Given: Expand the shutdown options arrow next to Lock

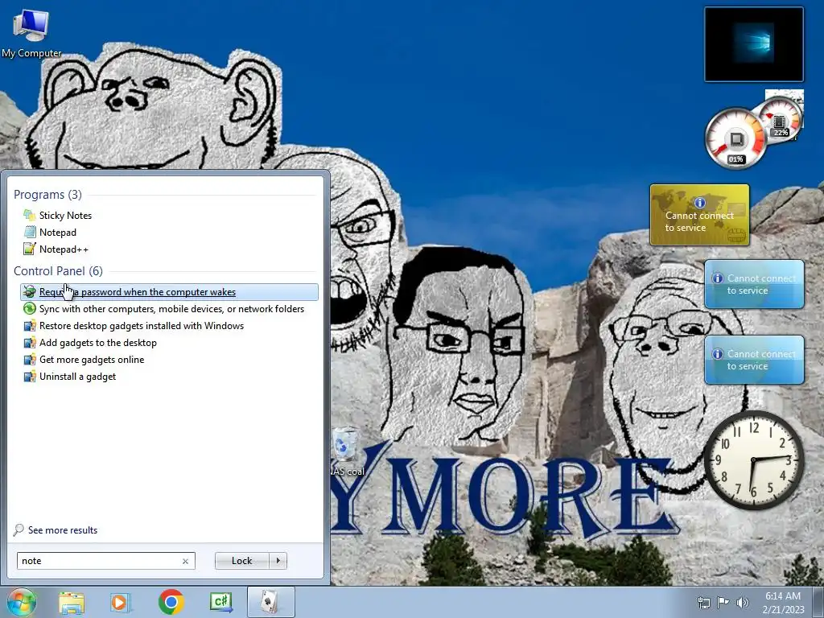Looking at the screenshot, I should (278, 561).
